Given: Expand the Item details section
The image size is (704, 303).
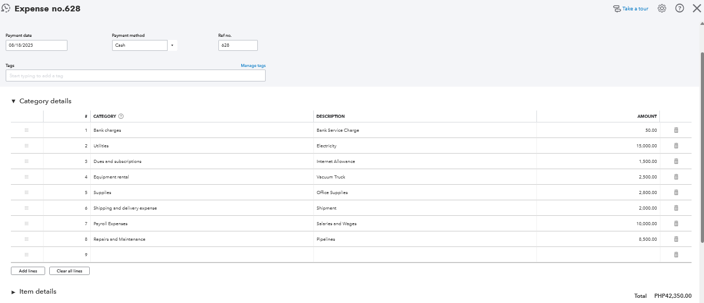Looking at the screenshot, I should (x=13, y=292).
